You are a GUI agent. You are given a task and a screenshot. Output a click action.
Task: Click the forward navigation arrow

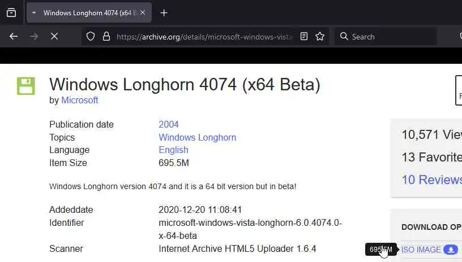34,37
